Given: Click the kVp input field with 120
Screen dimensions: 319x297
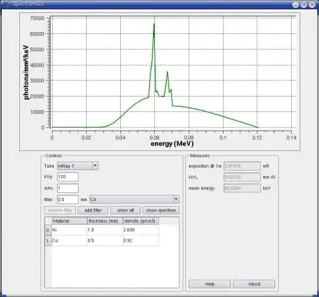Looking at the screenshot, I should coord(68,177).
